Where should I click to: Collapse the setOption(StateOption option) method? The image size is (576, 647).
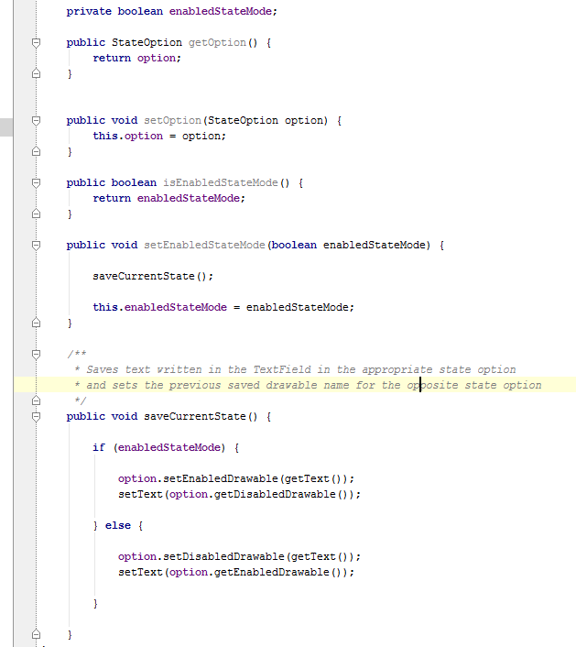click(37, 120)
